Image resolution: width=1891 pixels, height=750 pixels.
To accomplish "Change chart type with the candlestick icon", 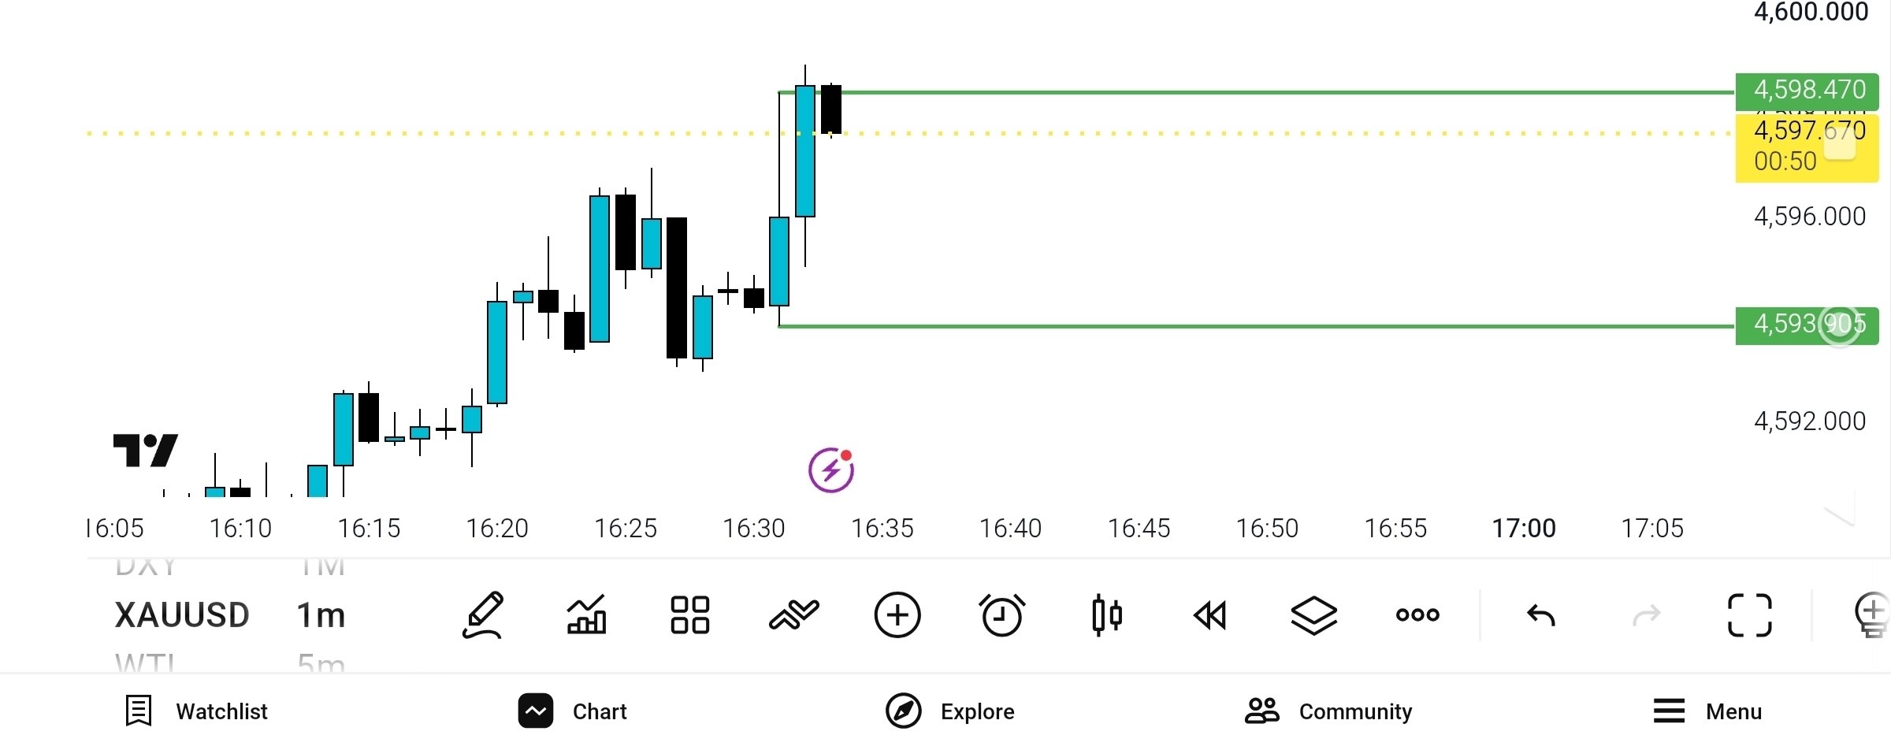I will (1106, 615).
